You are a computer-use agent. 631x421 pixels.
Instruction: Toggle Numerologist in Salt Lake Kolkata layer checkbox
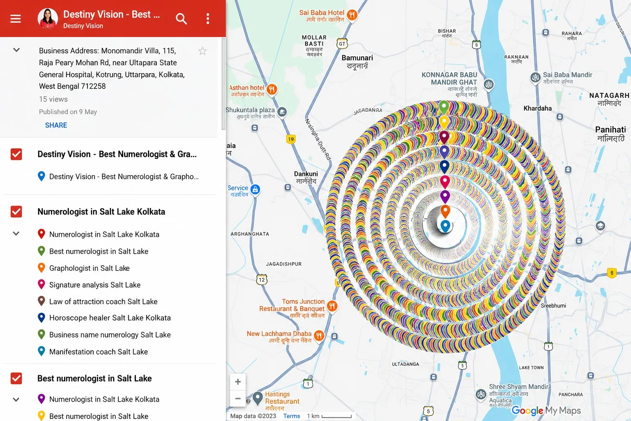coord(16,212)
